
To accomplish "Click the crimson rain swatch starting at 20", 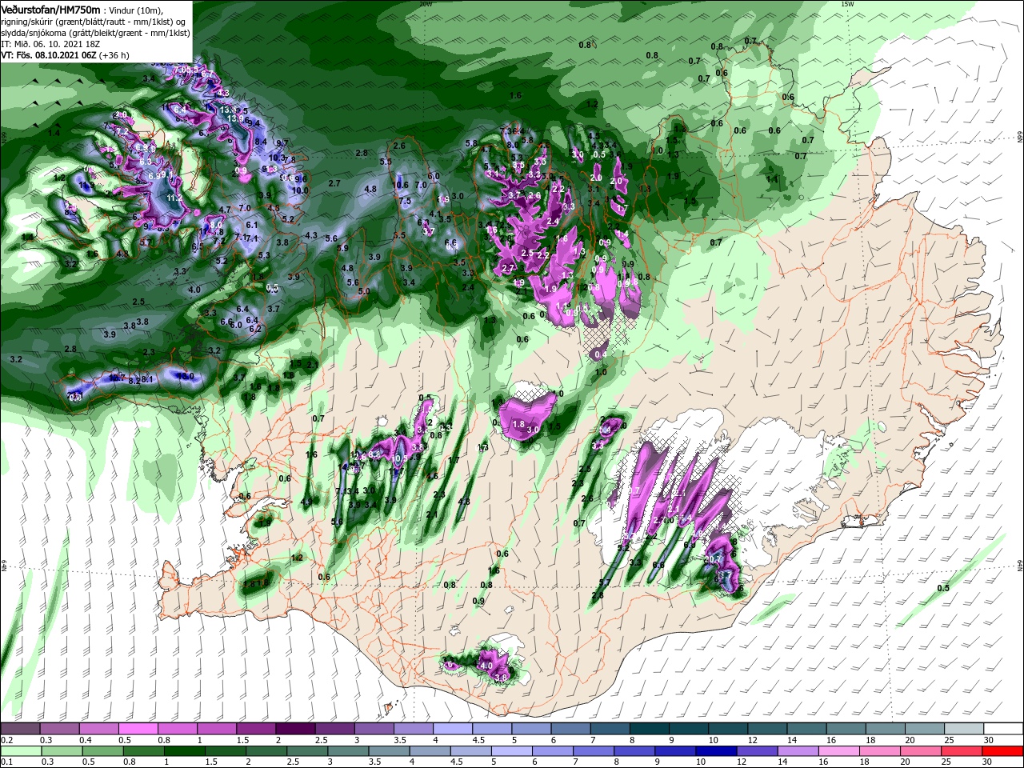I will tap(920, 750).
